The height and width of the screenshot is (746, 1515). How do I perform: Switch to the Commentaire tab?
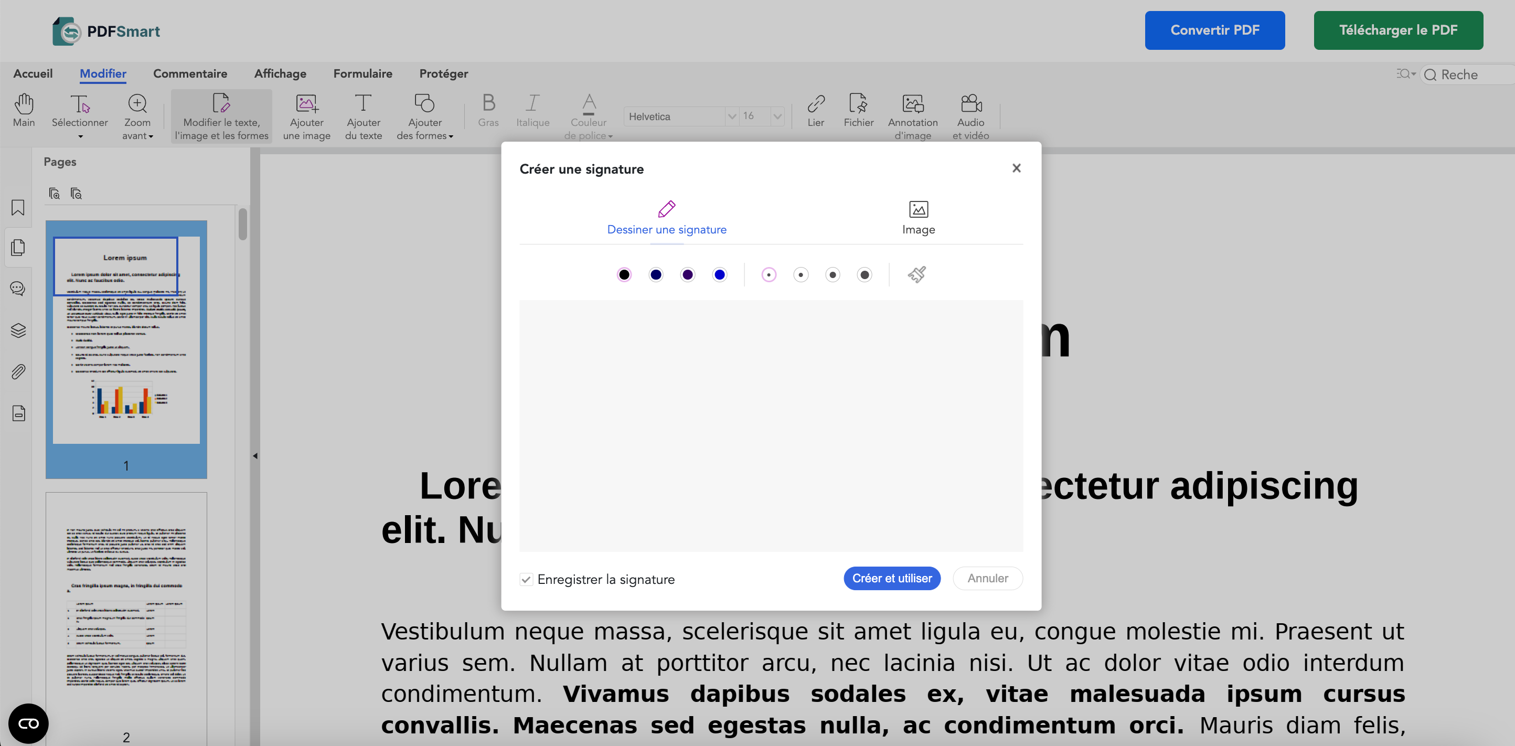(x=190, y=73)
